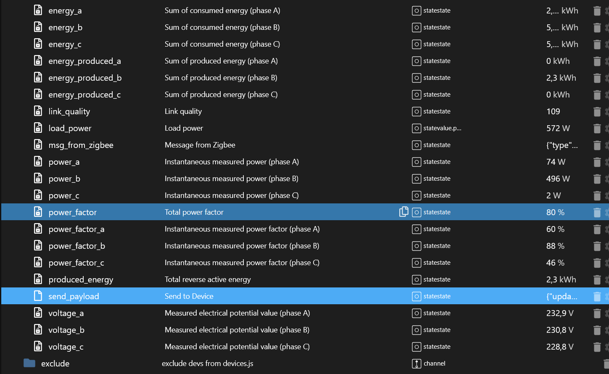609x374 pixels.
Task: Click the 74 W power_a value
Action: click(556, 162)
